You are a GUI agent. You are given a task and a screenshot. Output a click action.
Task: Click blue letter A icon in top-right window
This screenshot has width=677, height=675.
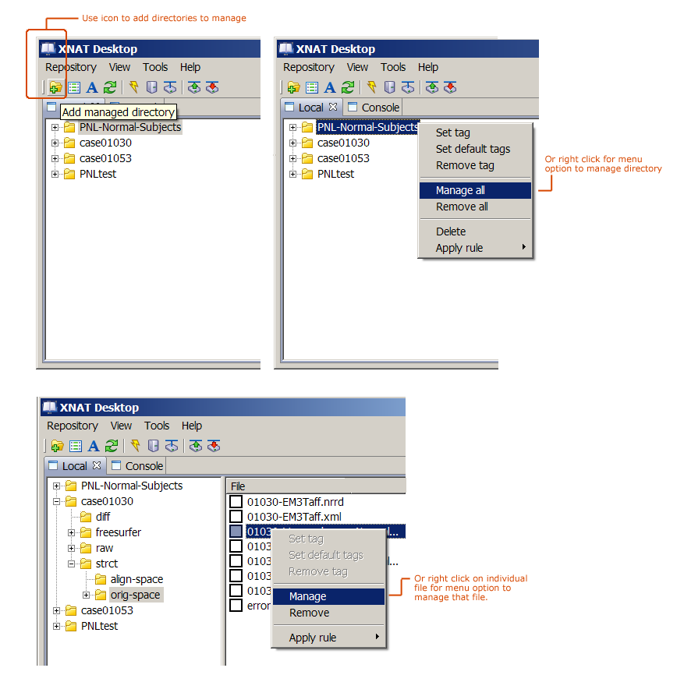coord(330,87)
